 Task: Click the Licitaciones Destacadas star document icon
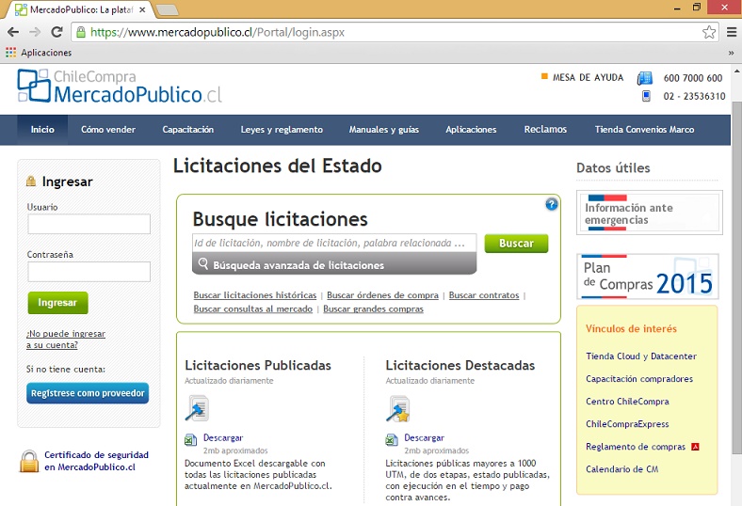(397, 408)
